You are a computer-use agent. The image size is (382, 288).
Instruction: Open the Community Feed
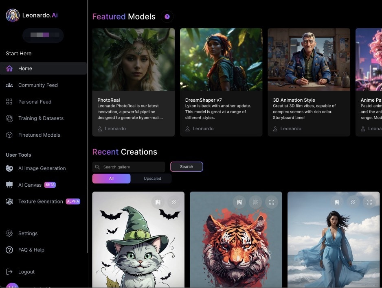pyautogui.click(x=38, y=85)
